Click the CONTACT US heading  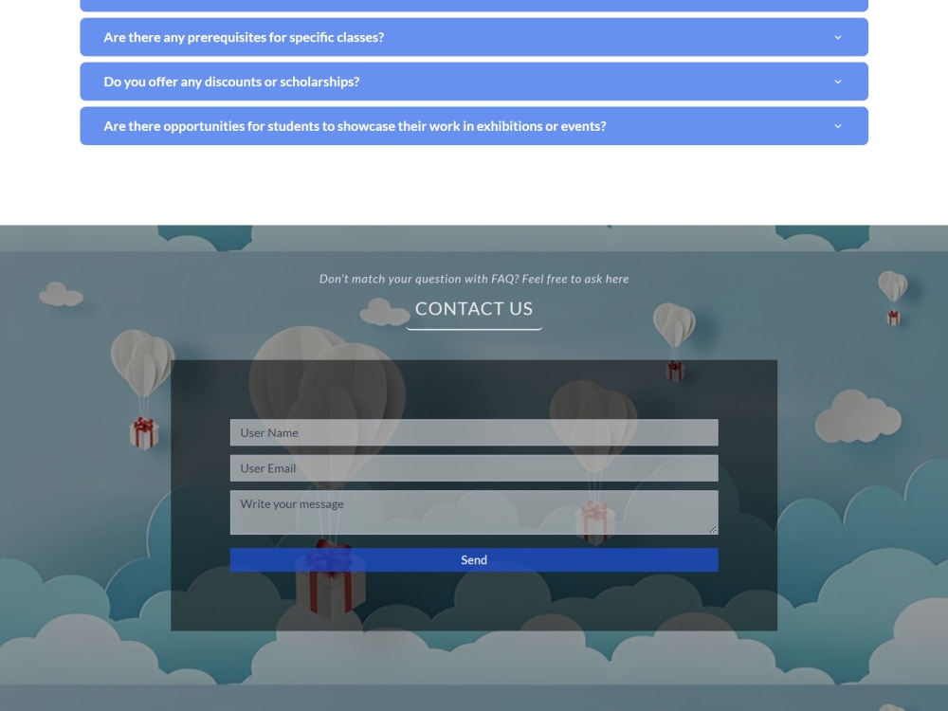click(x=474, y=308)
